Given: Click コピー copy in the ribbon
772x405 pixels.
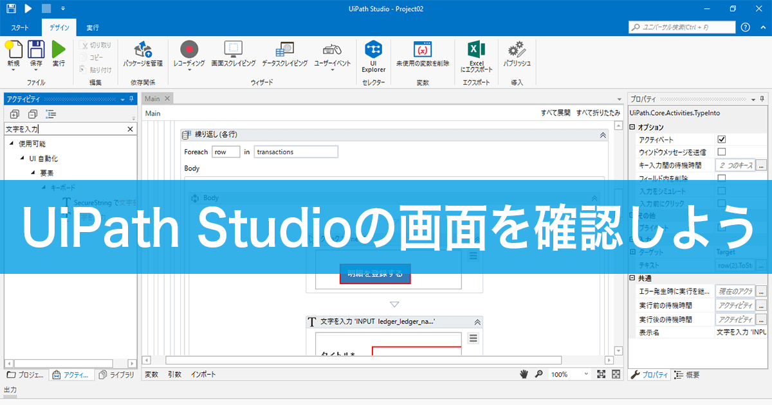Looking at the screenshot, I should 91,57.
